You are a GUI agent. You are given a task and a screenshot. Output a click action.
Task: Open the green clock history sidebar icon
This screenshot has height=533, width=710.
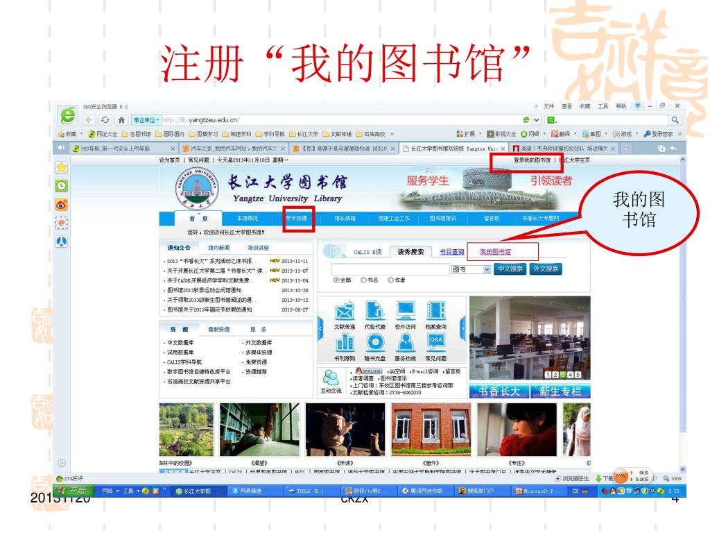[x=62, y=185]
